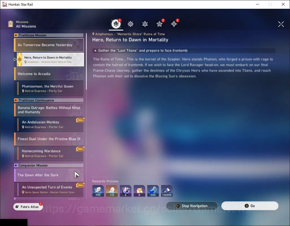
Task: Click the tracking diamond icon on selected mission
Action: [x=20, y=59]
